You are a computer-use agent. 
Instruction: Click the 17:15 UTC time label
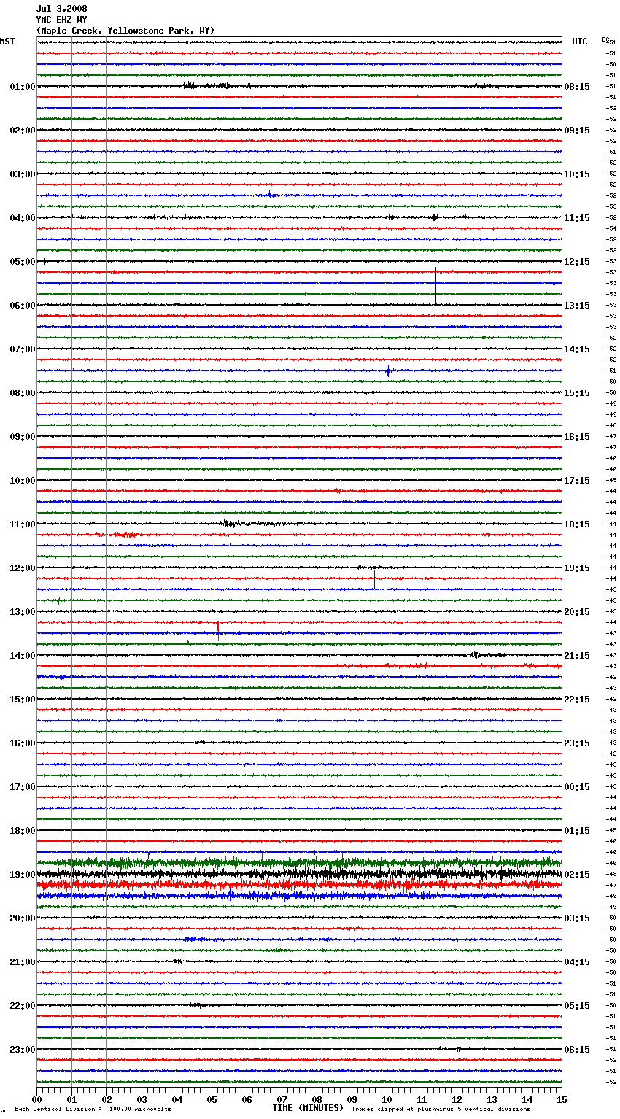click(x=577, y=481)
